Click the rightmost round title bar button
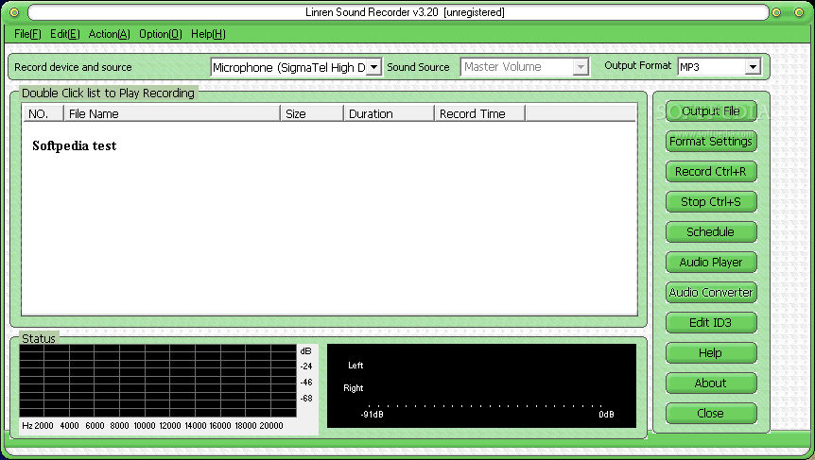This screenshot has width=815, height=460. tap(800, 12)
